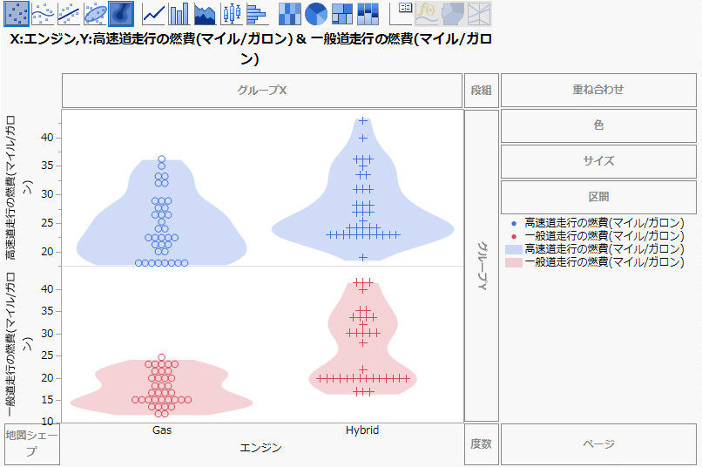The height and width of the screenshot is (467, 702).
Task: Click the 10 tick on lower Y axis
Action: 47,422
